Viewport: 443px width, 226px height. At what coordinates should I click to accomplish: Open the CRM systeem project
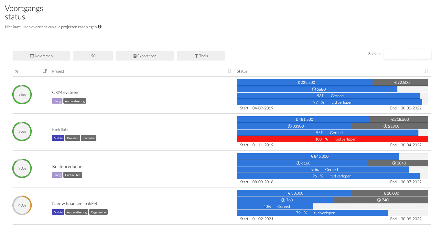pyautogui.click(x=66, y=92)
